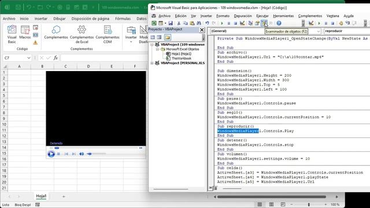The image size is (370, 208).
Task: Click the Insert UserForm toolbar icon
Action: (x=161, y=23)
